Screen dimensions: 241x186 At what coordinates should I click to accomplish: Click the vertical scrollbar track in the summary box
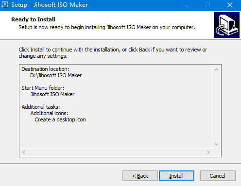(216, 107)
